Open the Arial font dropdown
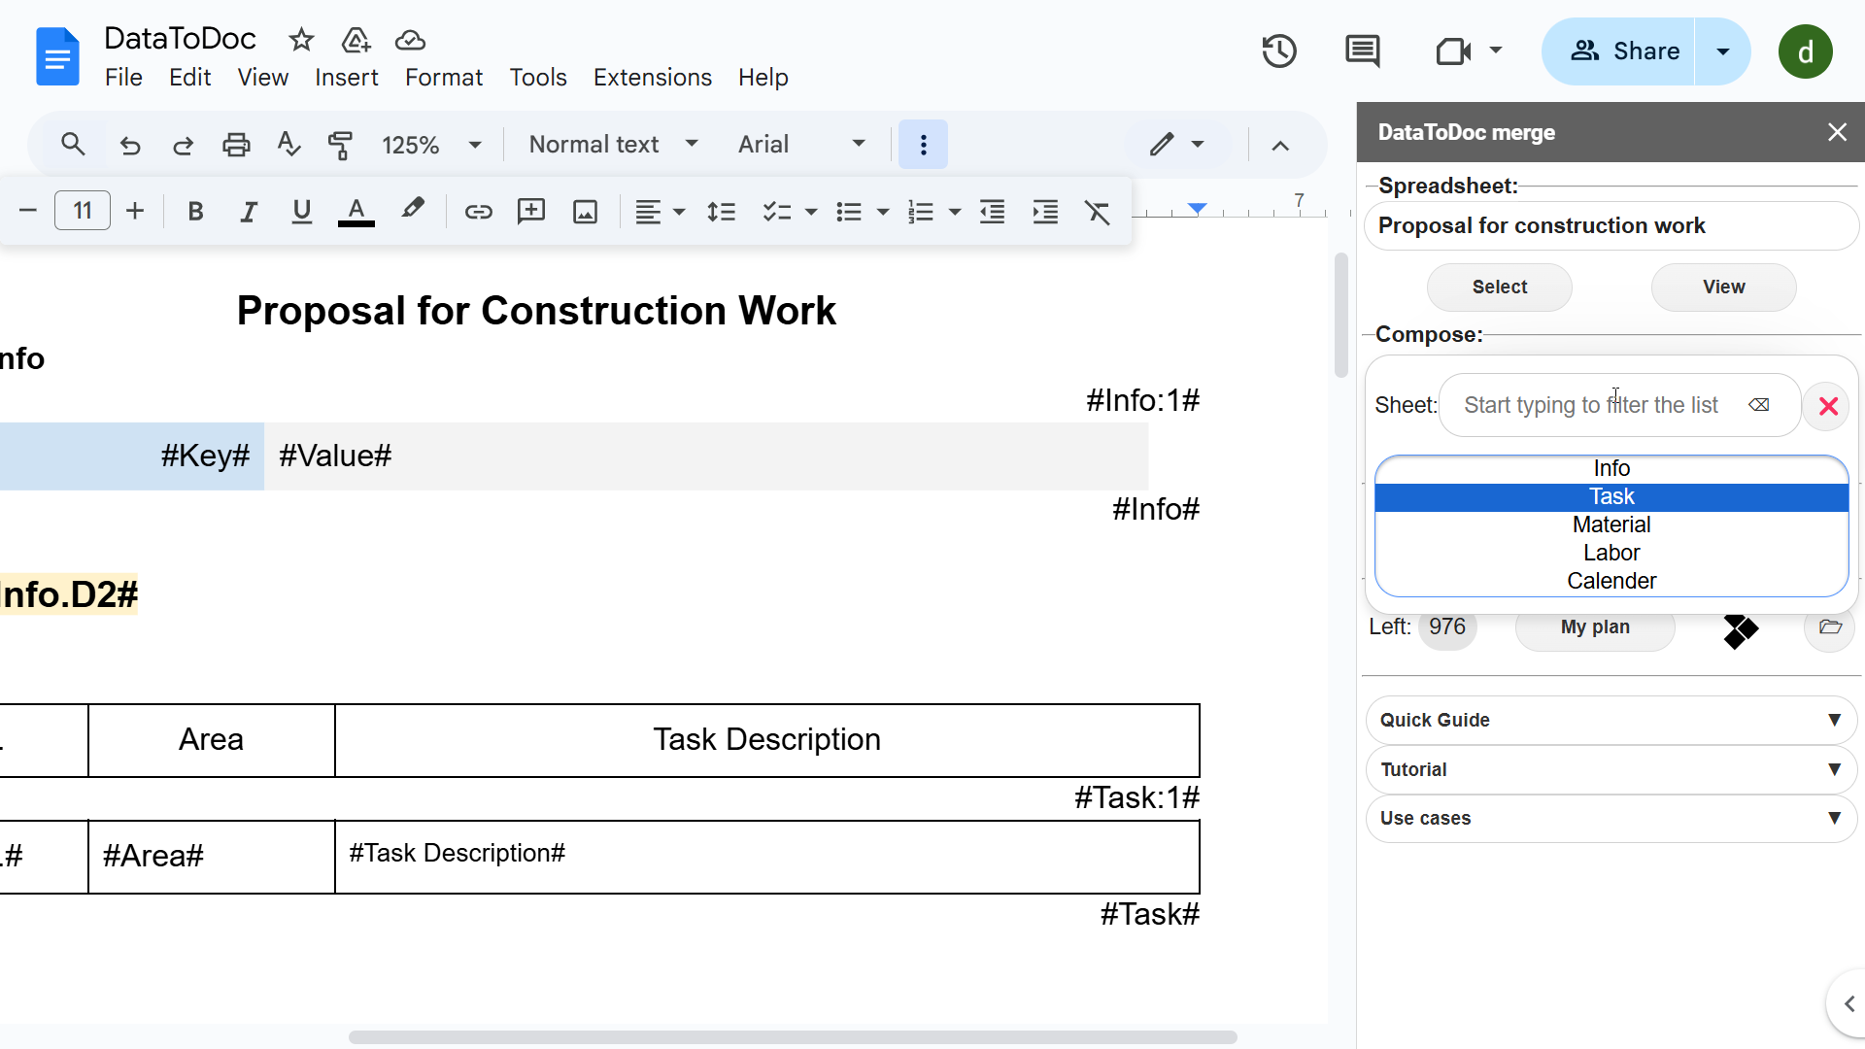The width and height of the screenshot is (1865, 1049). coord(801,145)
